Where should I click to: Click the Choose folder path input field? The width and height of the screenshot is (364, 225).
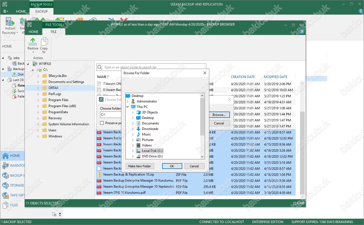click(x=111, y=115)
